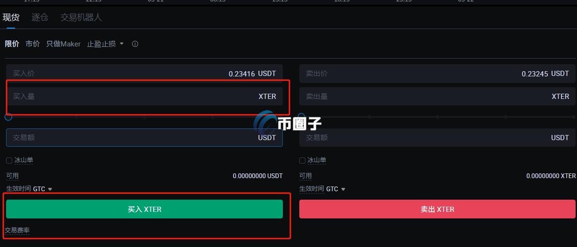Open the 交易机器人 tab
The image size is (577, 247).
pyautogui.click(x=81, y=17)
